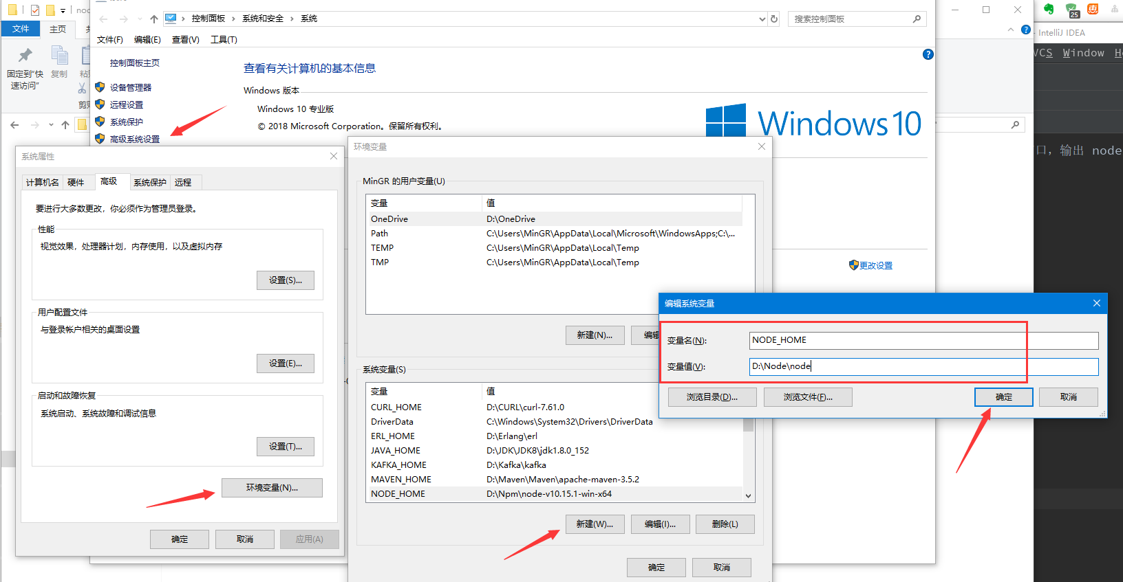This screenshot has height=582, width=1123.
Task: Click the variable name input field
Action: click(923, 340)
